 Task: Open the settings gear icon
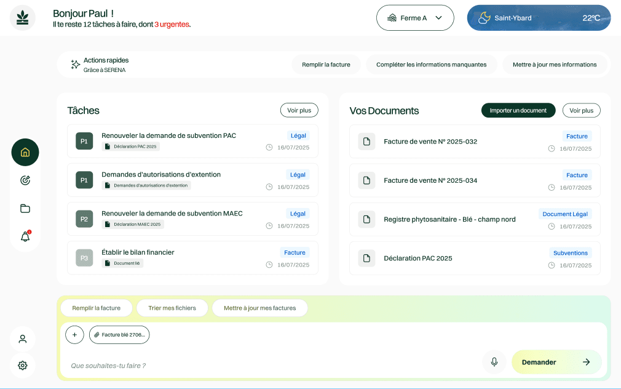pos(23,365)
